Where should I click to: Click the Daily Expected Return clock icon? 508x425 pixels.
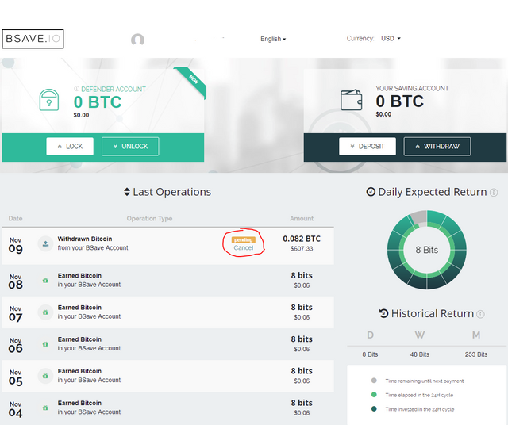[371, 192]
